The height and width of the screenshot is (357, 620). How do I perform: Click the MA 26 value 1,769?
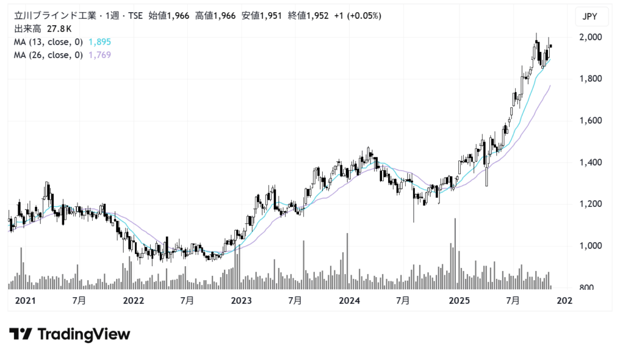tap(99, 55)
